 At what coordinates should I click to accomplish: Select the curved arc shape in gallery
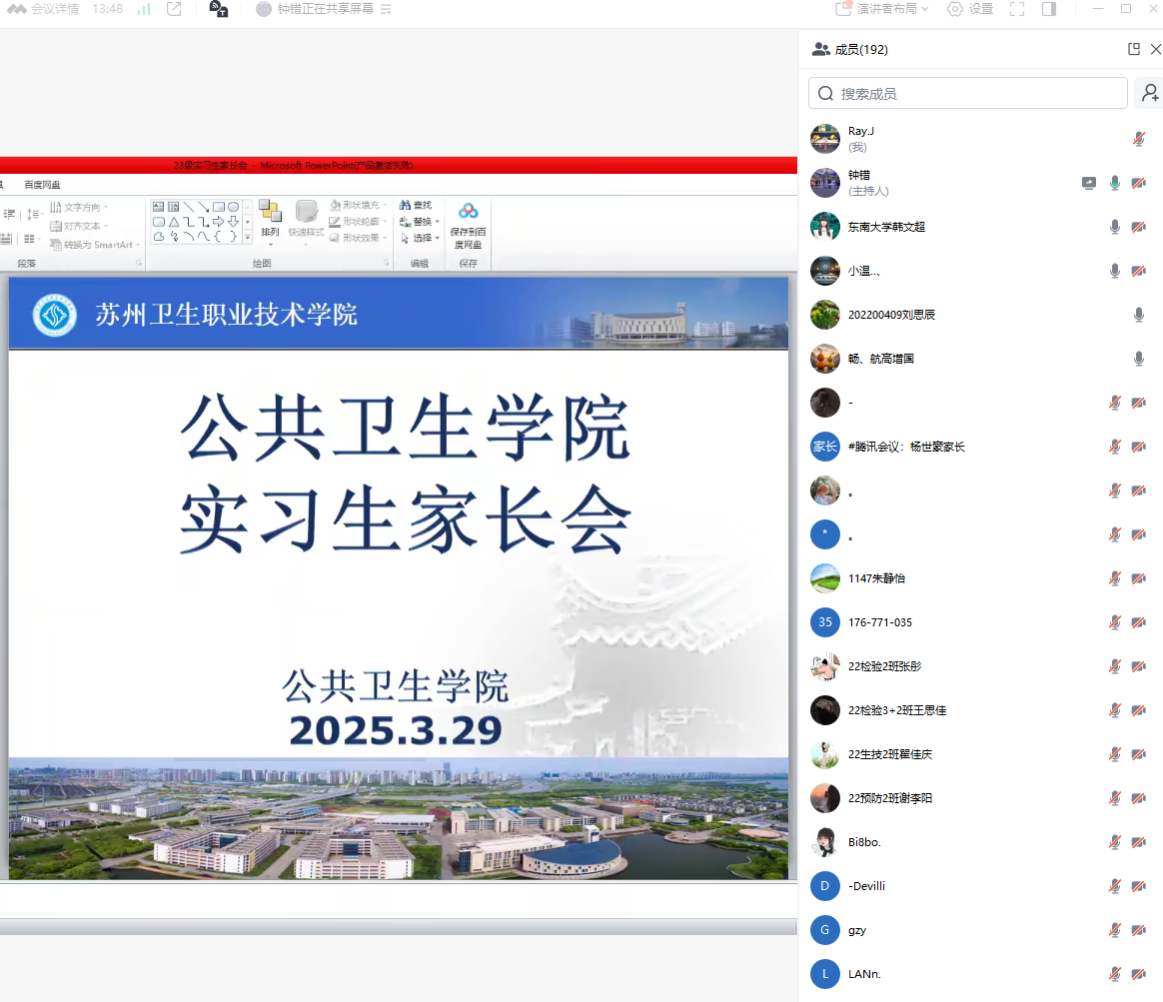point(189,237)
